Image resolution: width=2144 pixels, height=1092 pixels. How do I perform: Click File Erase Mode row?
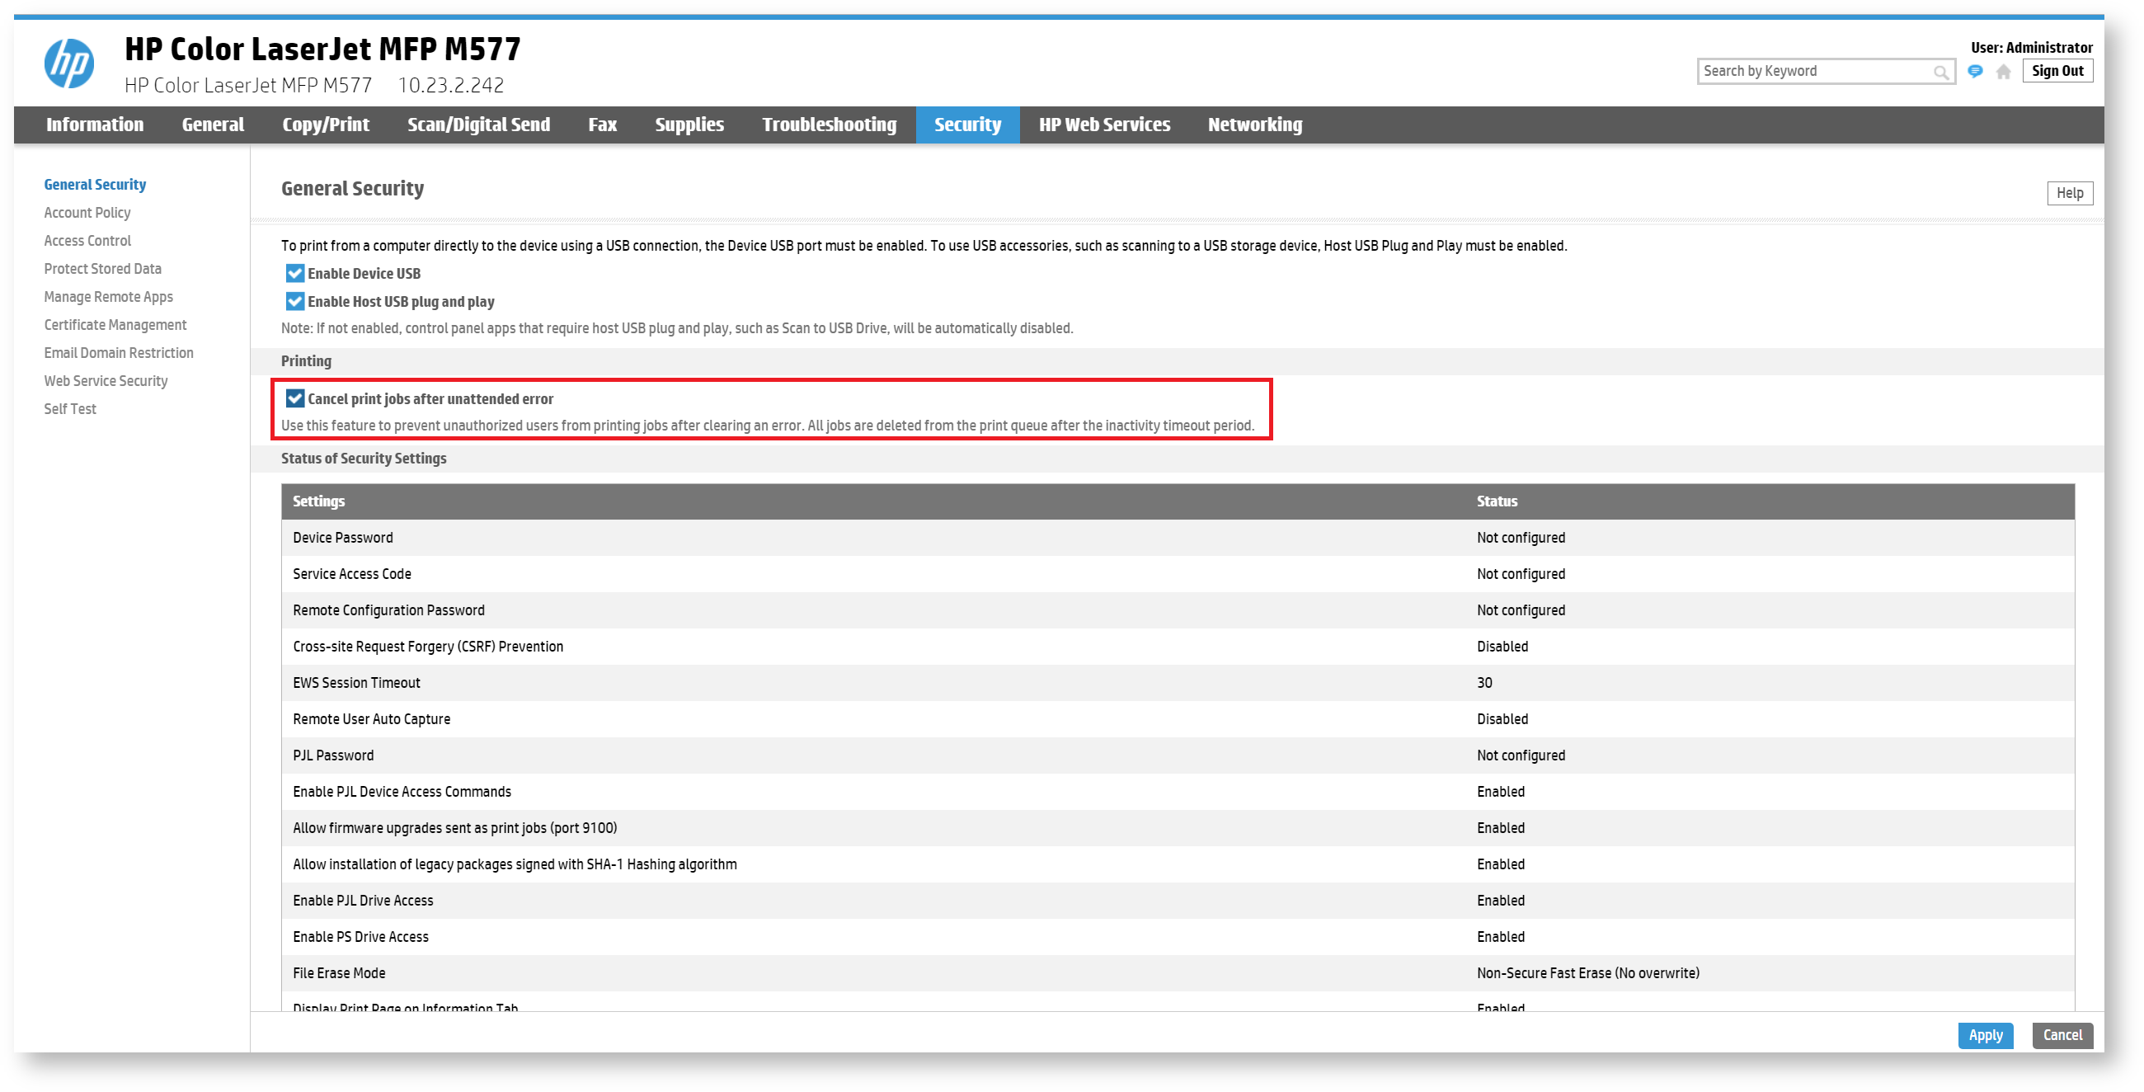pos(1178,975)
